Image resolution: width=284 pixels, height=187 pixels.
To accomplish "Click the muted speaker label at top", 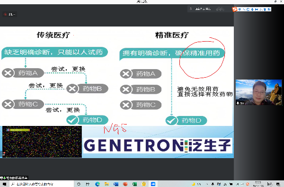I will (10, 14).
